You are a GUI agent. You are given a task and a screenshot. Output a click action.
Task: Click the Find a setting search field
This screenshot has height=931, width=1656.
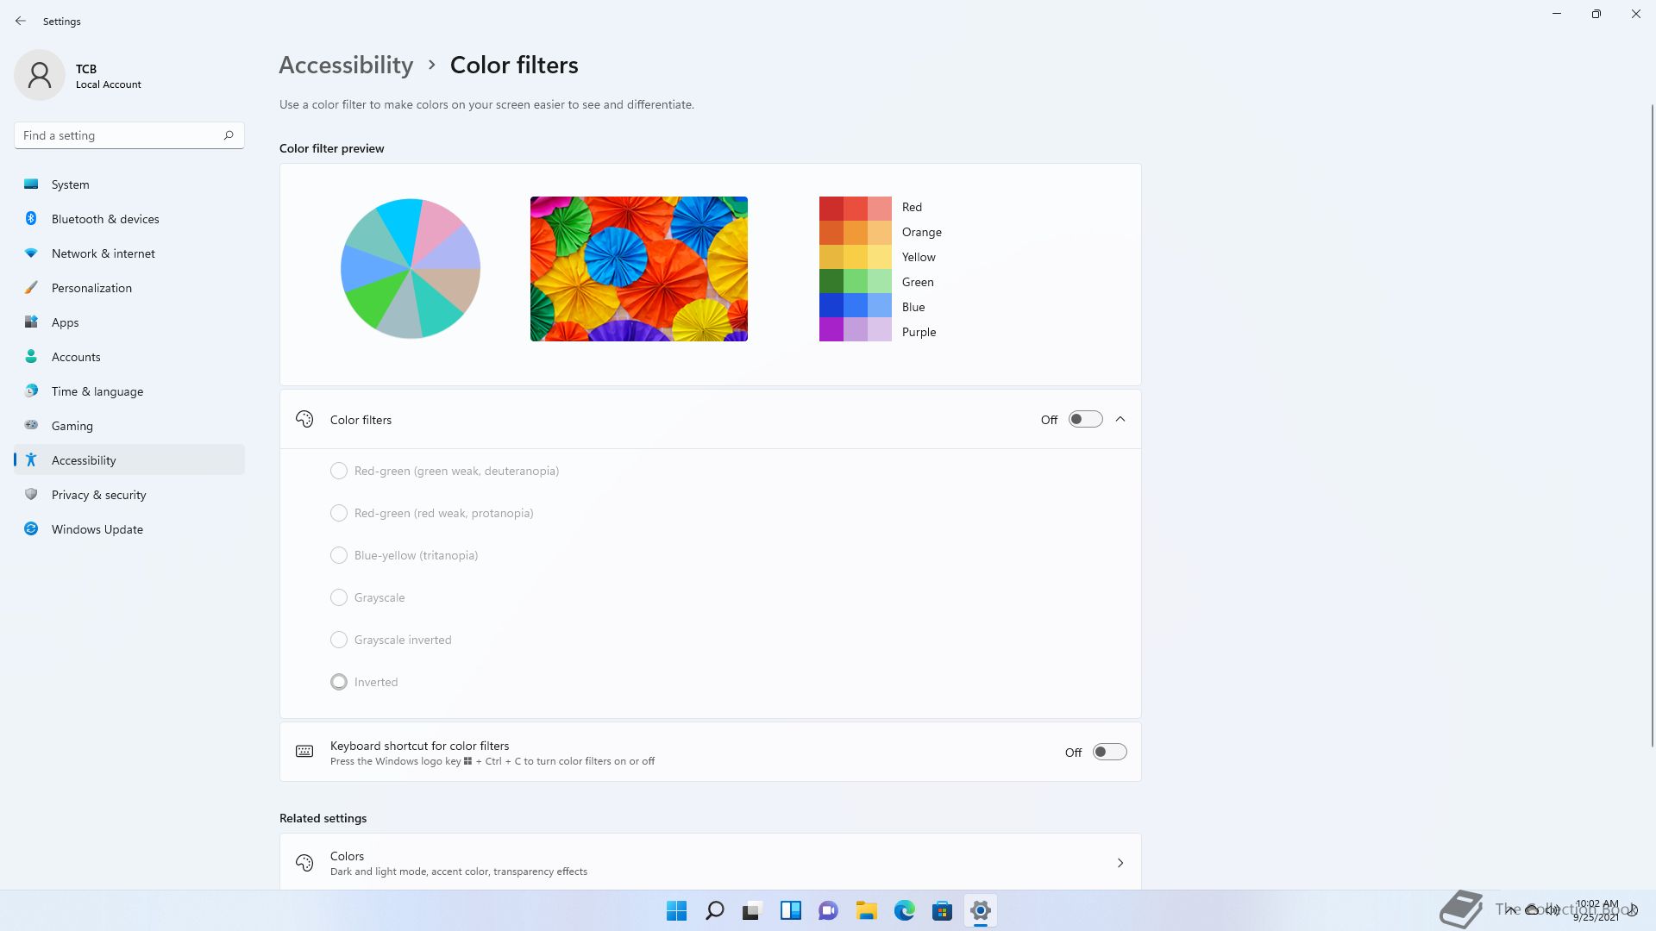(129, 135)
